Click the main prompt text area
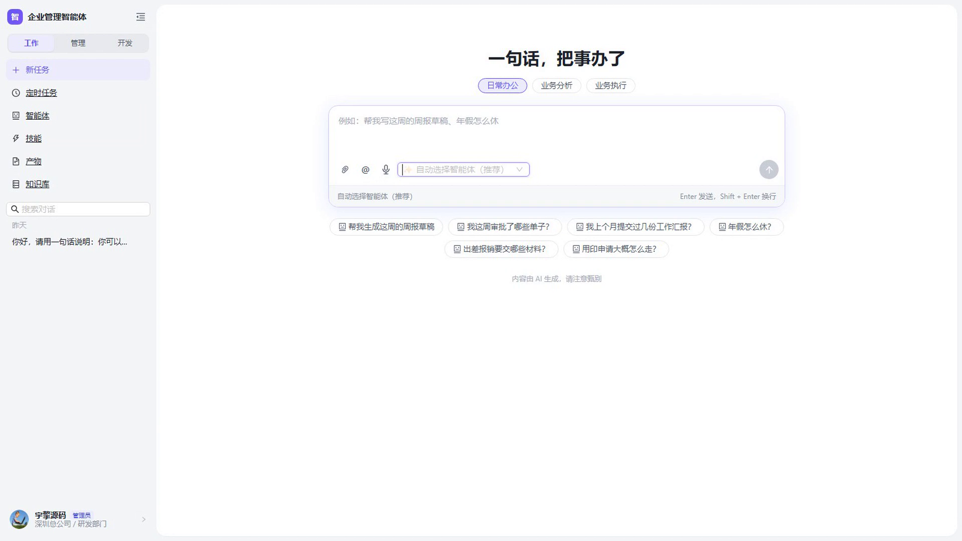The width and height of the screenshot is (962, 541). click(557, 132)
